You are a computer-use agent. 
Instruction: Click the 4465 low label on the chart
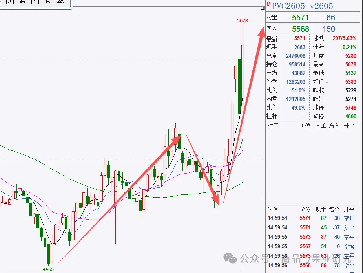[x=48, y=269]
